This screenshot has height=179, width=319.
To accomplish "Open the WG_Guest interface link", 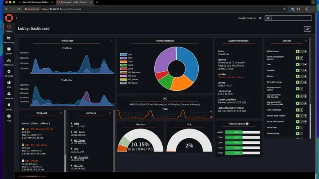I will pos(79,132).
